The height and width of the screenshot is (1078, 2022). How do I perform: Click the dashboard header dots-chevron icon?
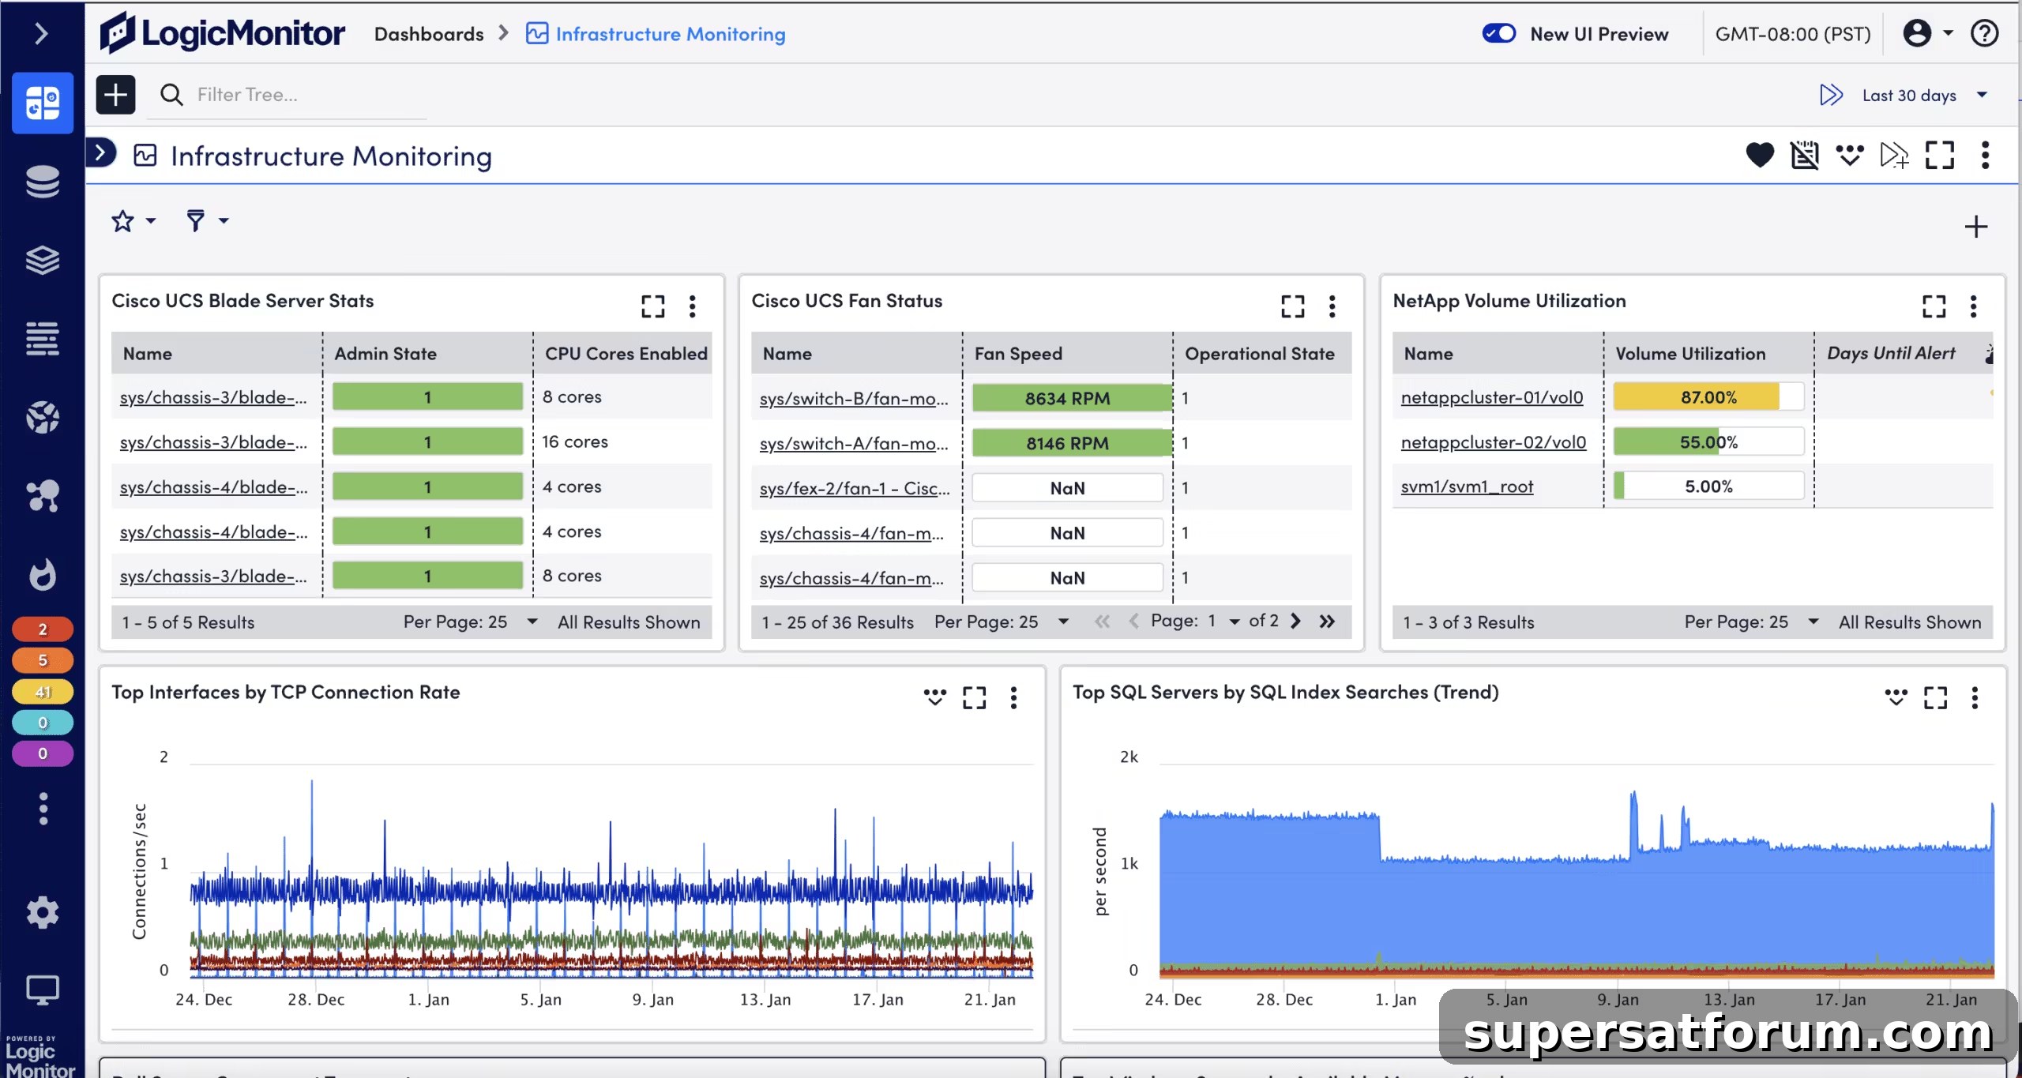[x=1850, y=155]
